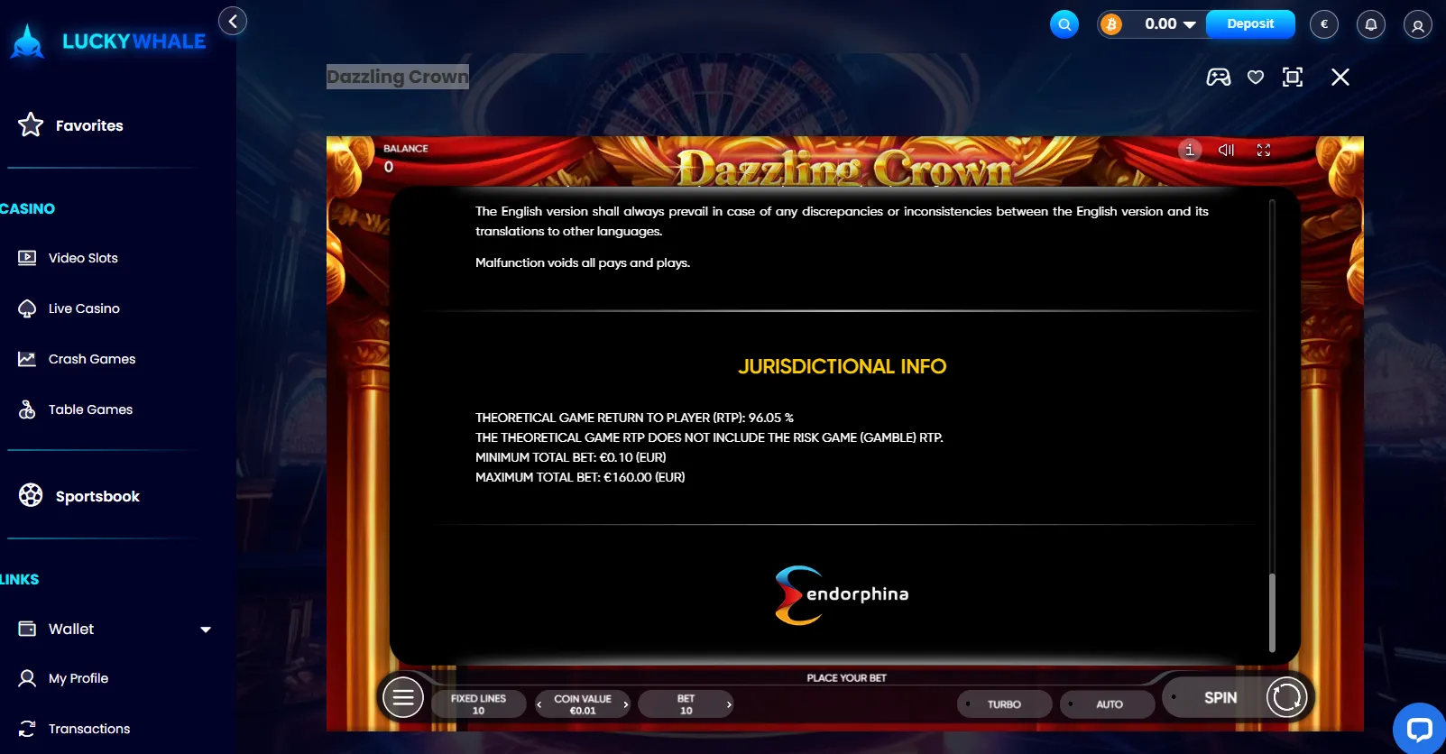
Task: Click the info panel scrollbar thumb
Action: pos(1272,612)
